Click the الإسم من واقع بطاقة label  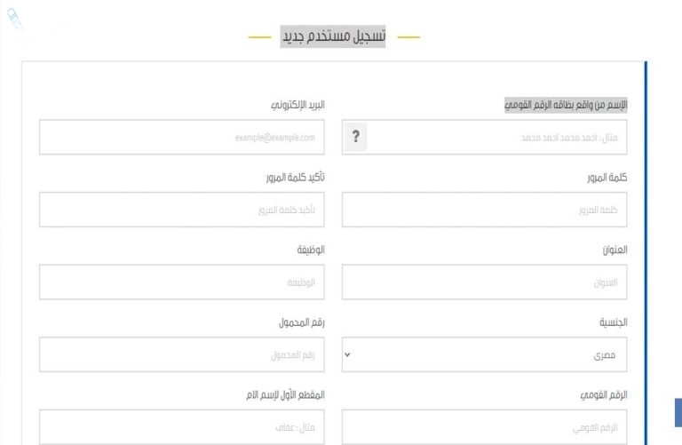pos(566,105)
